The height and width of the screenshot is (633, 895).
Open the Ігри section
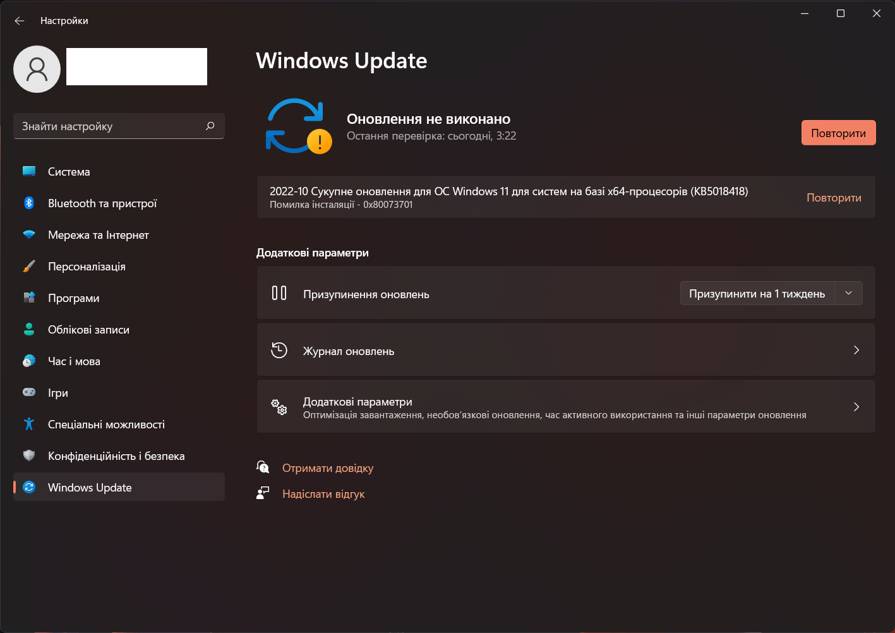click(119, 392)
